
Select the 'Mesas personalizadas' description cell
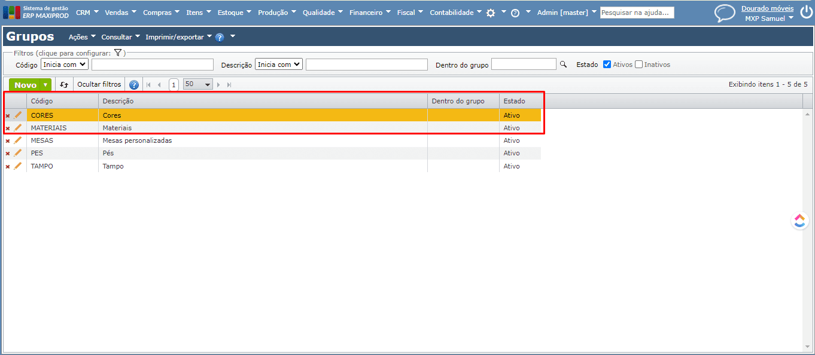[263, 140]
